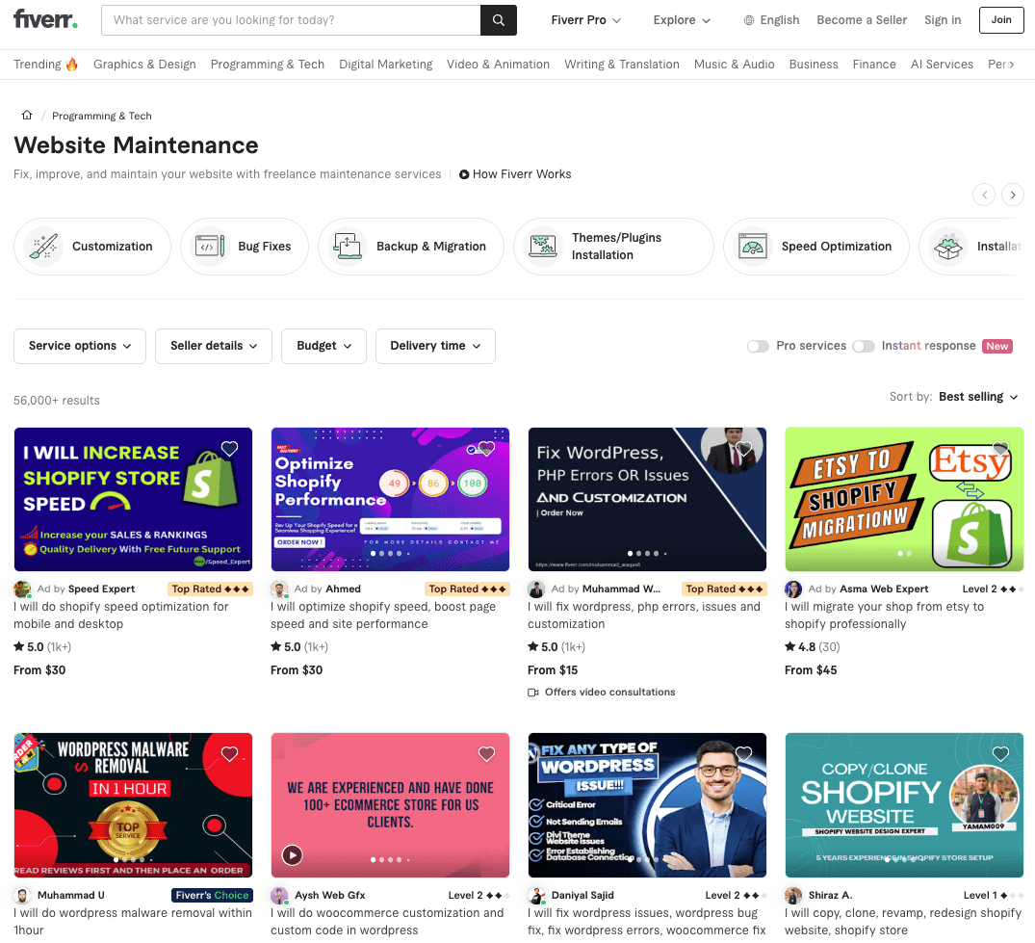Favorite Daniyal Sajid's WordPress issues gig
1035x943 pixels.
point(744,754)
